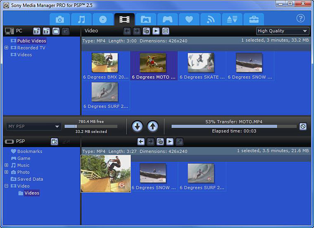Click the up arrow transfer to PC button

[153, 126]
